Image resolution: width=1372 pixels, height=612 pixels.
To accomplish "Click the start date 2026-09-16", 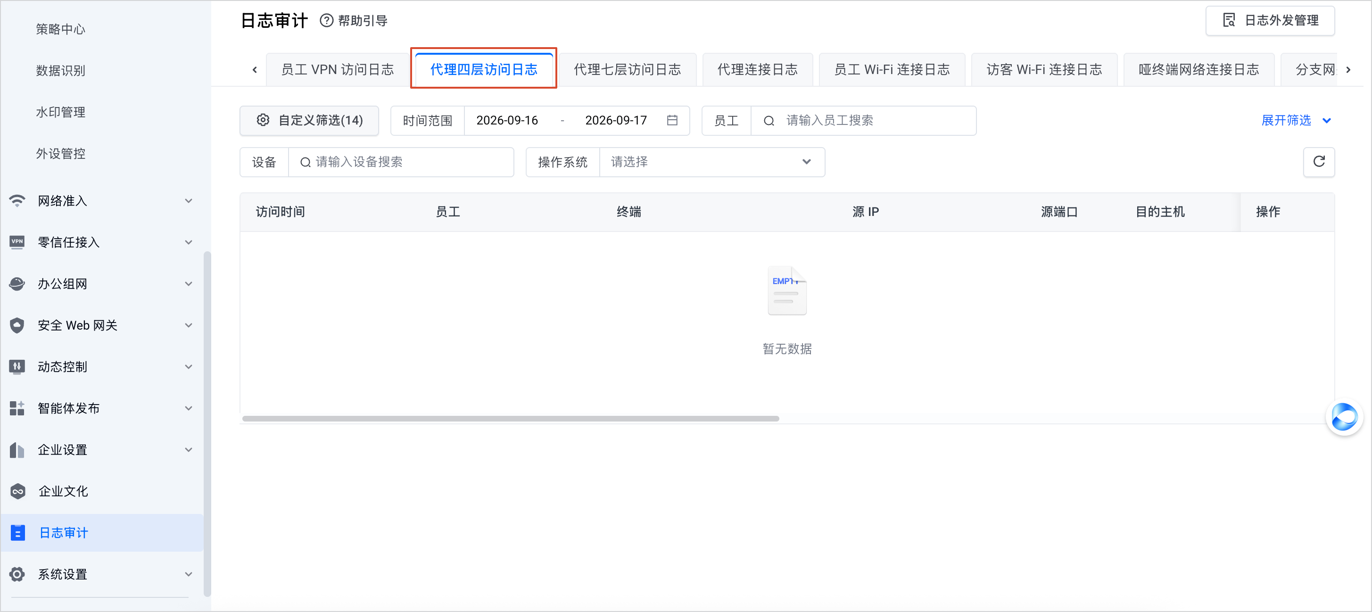I will pos(507,120).
